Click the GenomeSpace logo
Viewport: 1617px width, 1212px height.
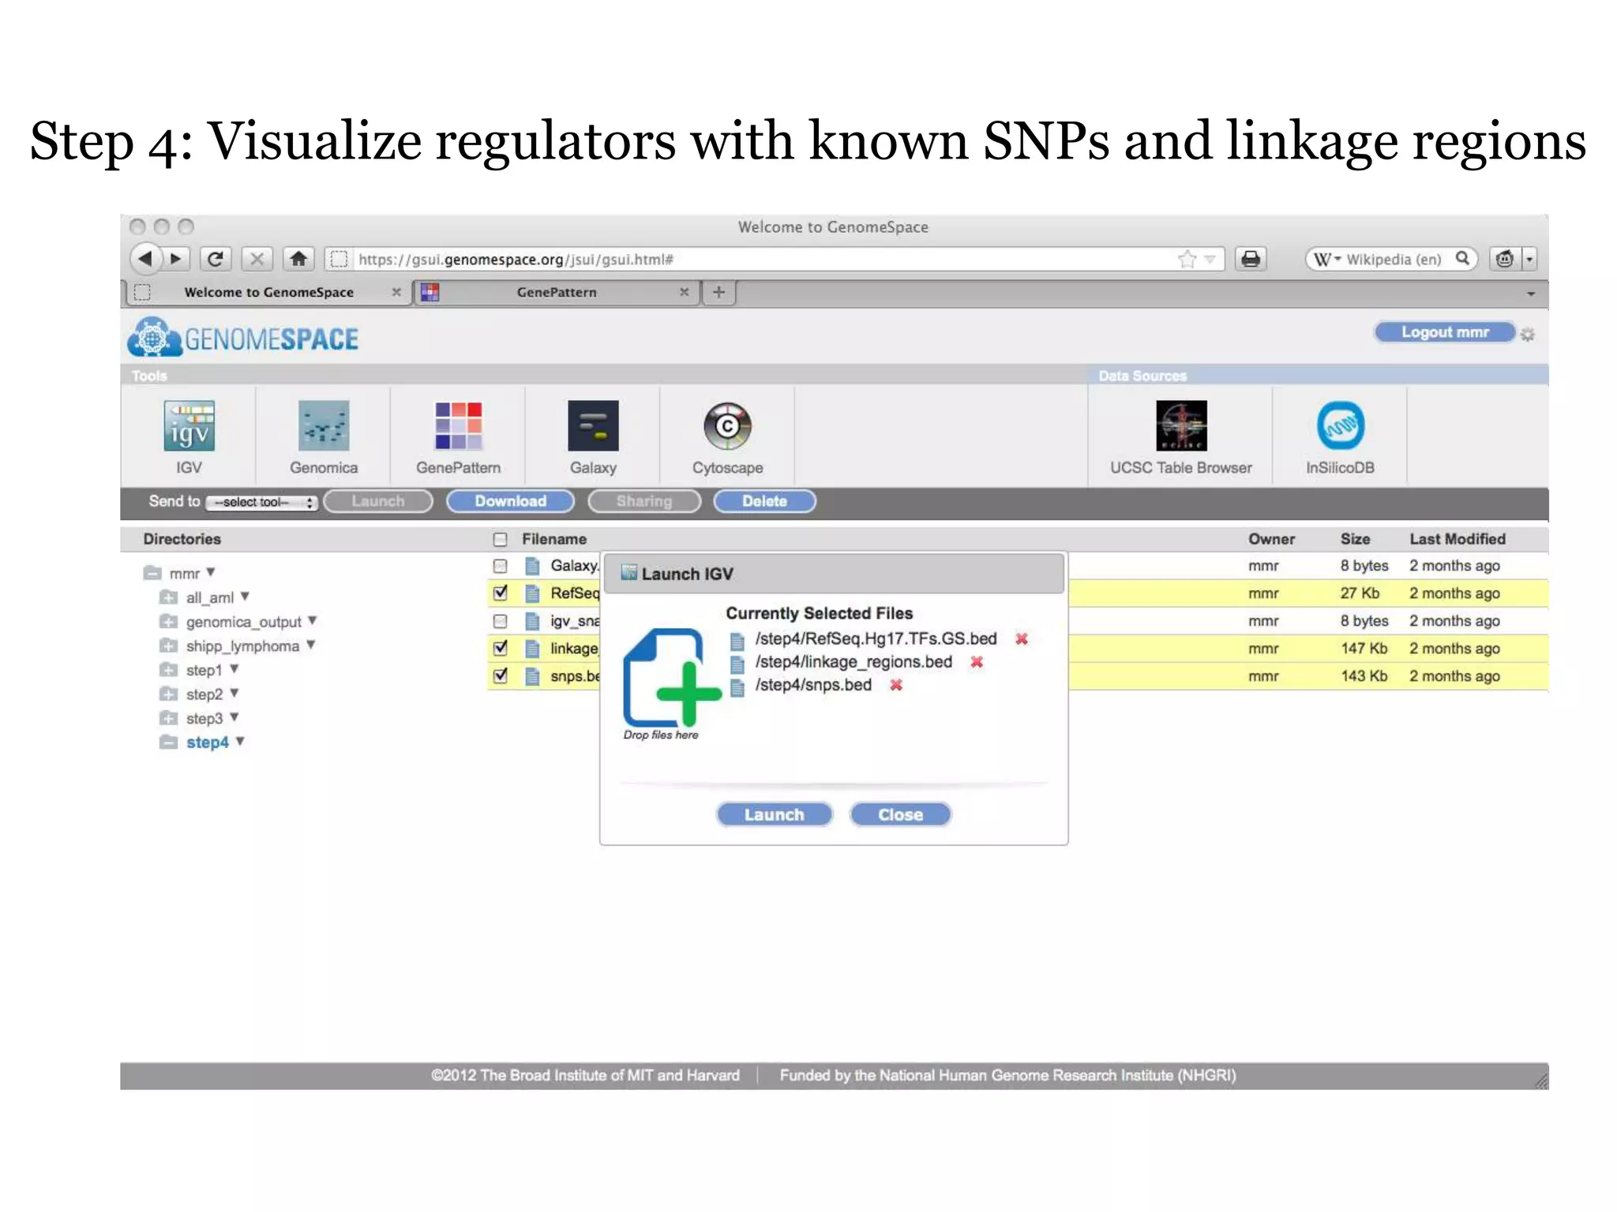click(242, 339)
